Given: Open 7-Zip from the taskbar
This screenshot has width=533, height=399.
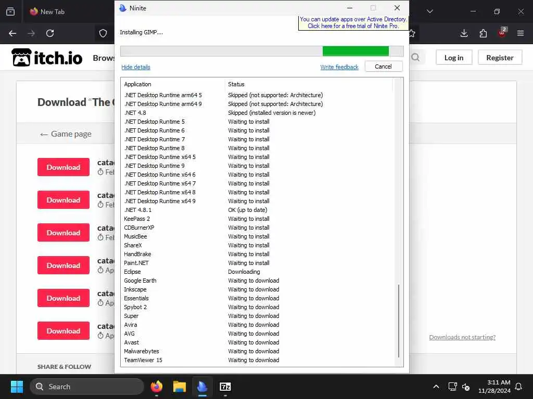Looking at the screenshot, I should tap(225, 387).
